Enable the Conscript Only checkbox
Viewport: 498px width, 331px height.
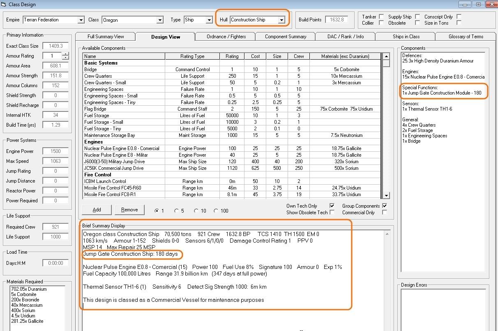(459, 17)
